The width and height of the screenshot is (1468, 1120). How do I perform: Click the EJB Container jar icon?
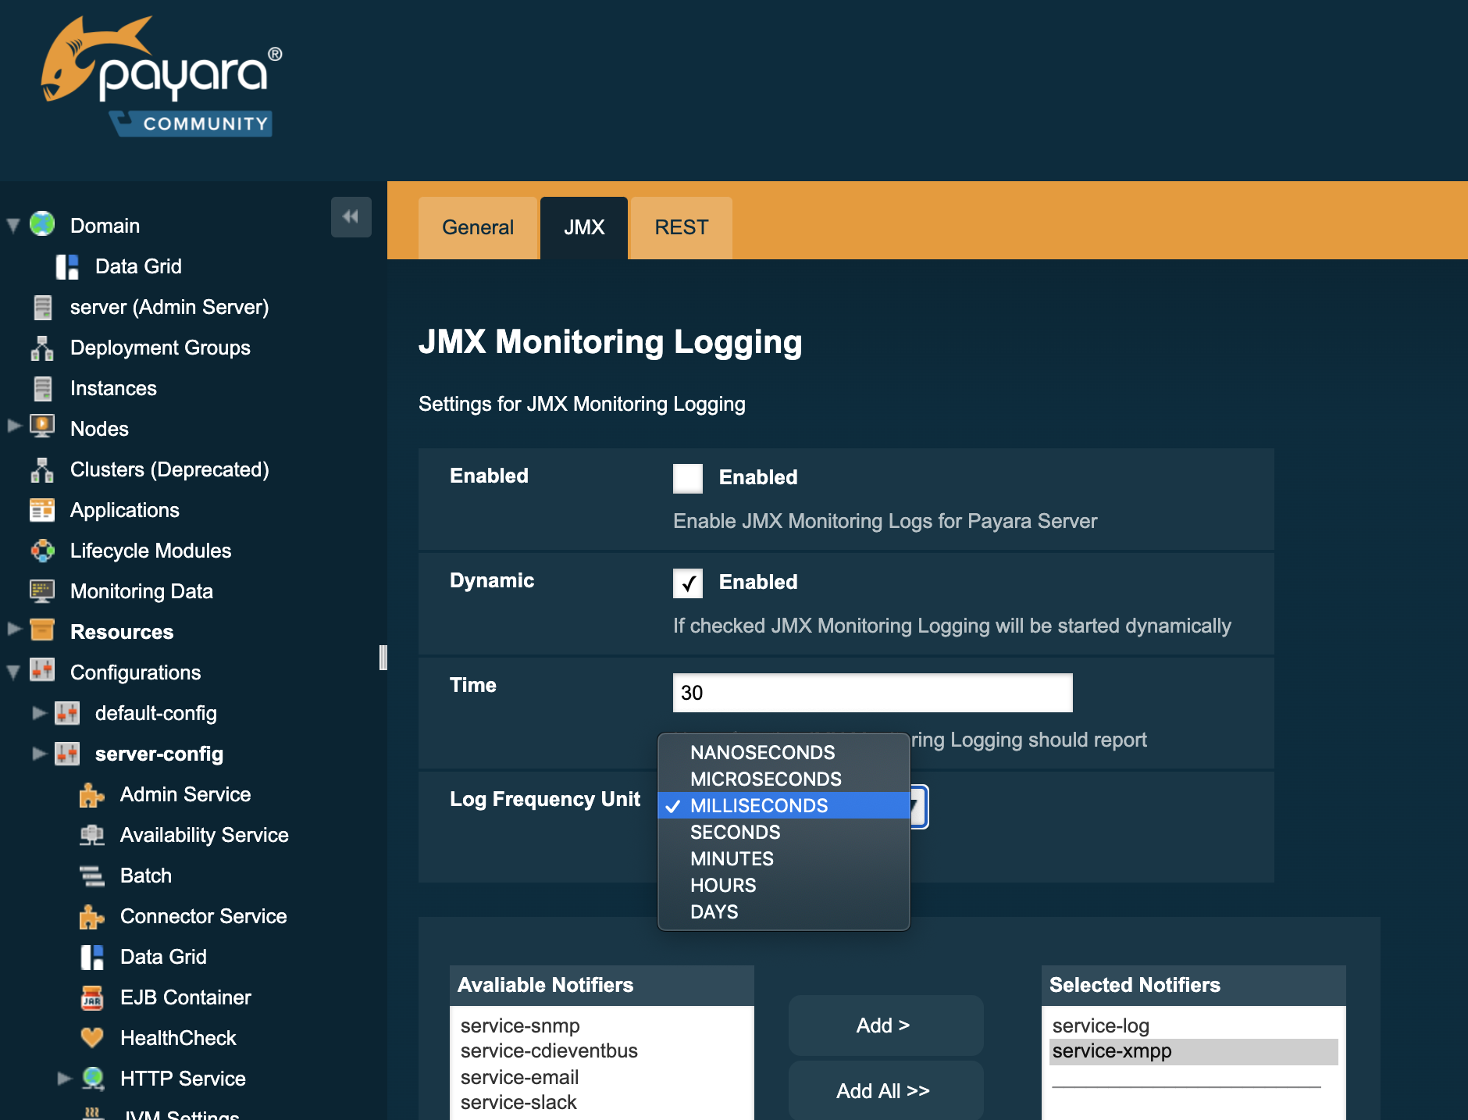pyautogui.click(x=92, y=997)
